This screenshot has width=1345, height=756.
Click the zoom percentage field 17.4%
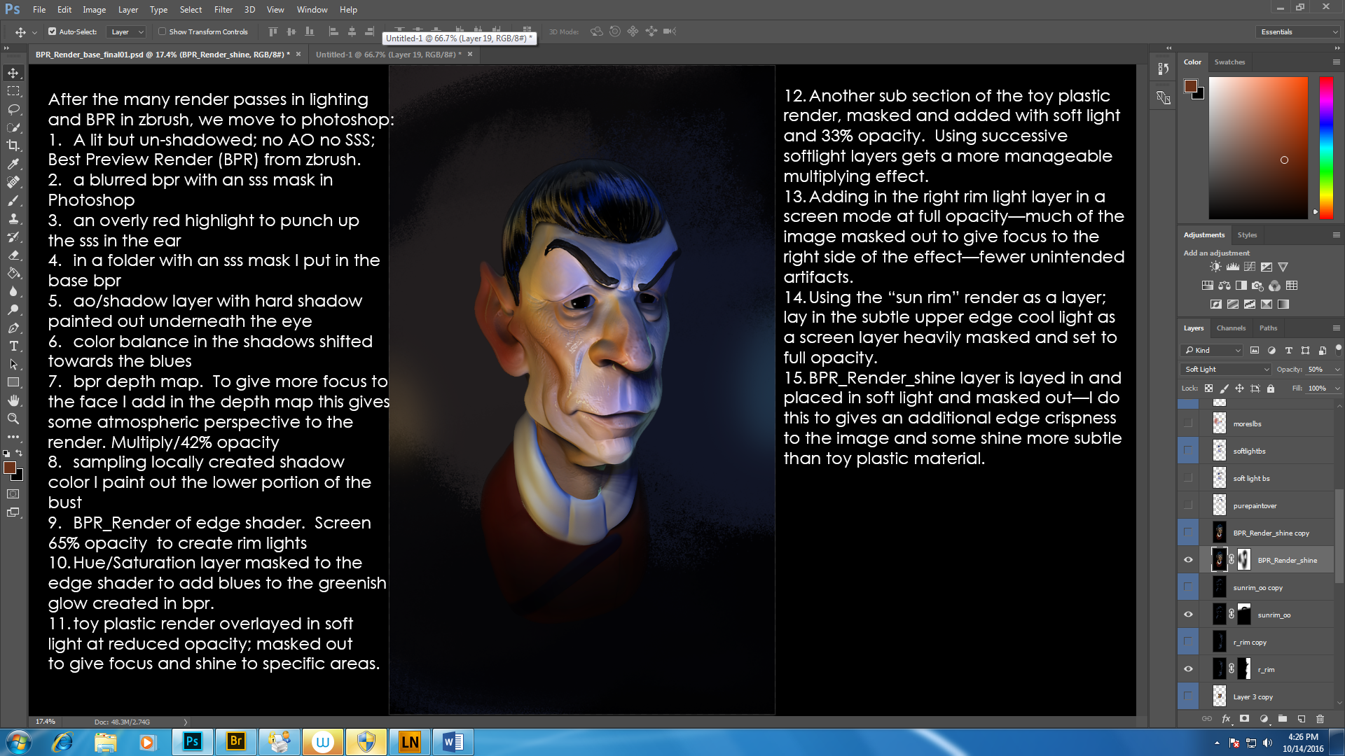[x=46, y=722]
